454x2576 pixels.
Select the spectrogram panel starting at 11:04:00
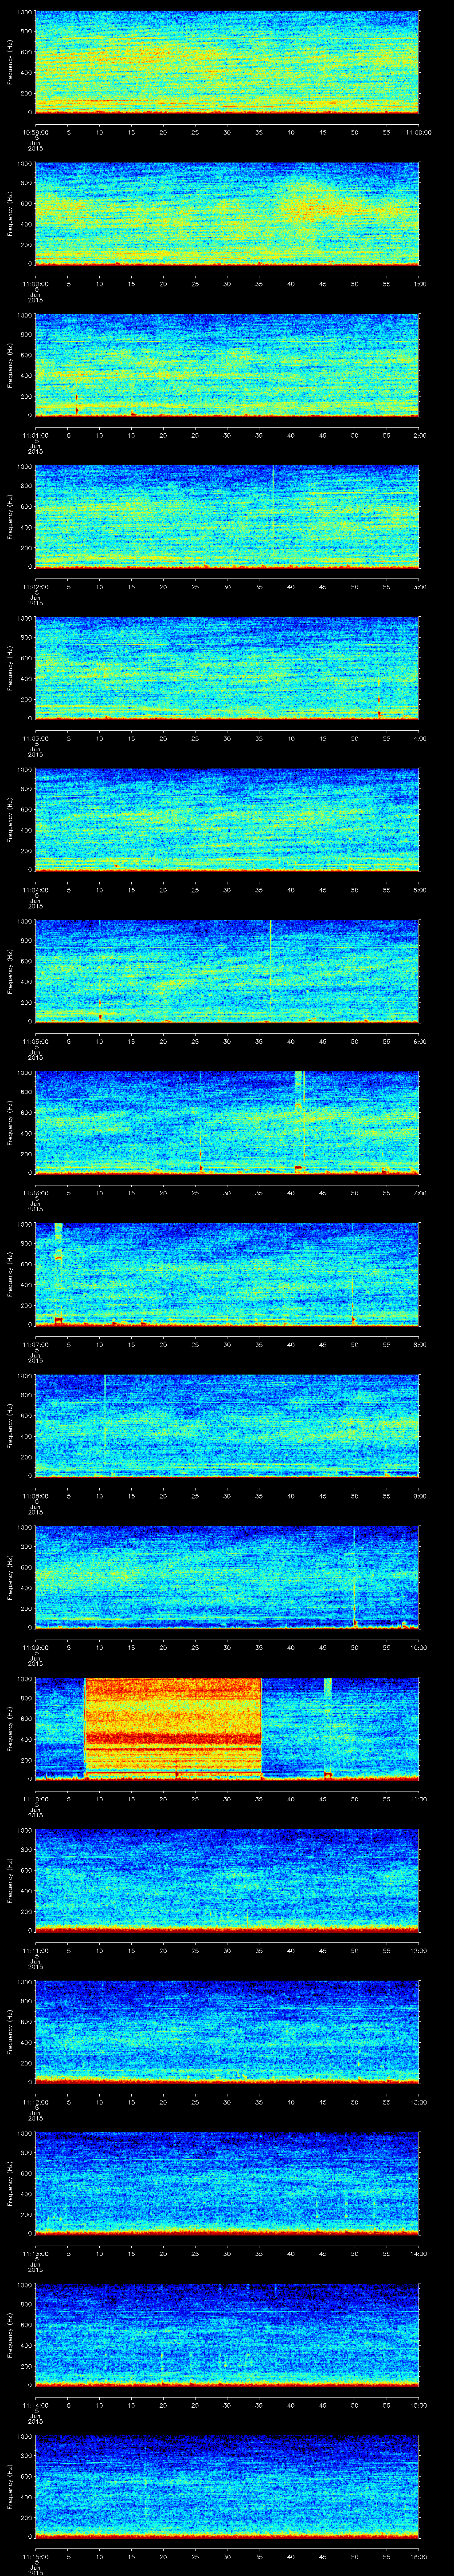point(227,820)
